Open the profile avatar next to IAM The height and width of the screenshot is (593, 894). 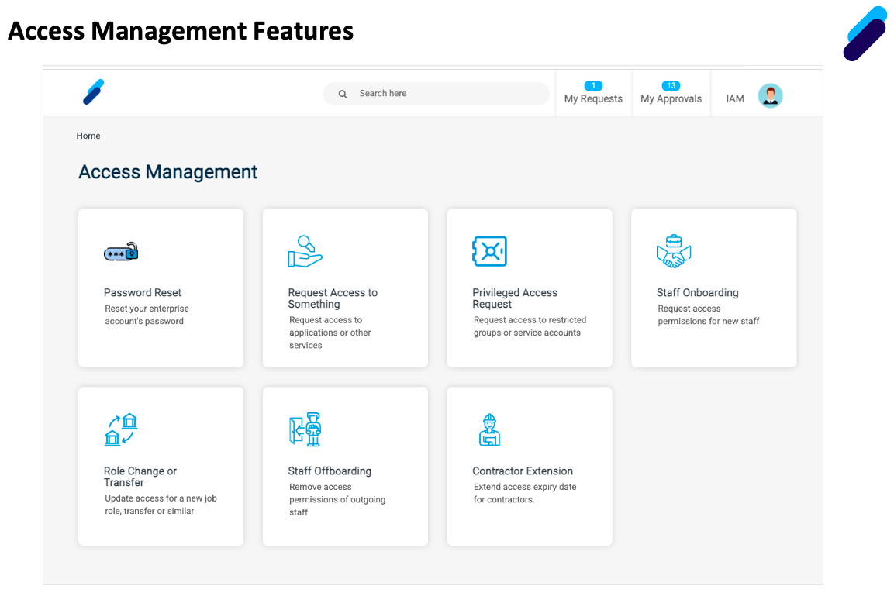click(x=770, y=95)
